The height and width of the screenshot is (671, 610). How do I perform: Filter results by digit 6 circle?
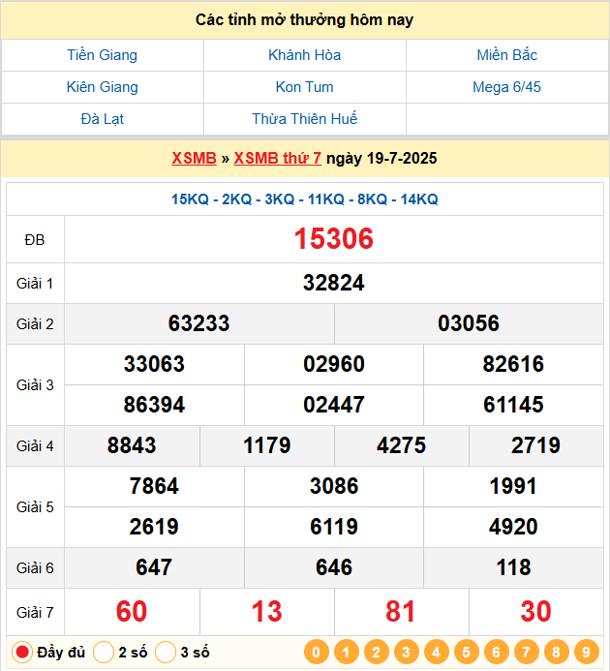pos(496,653)
